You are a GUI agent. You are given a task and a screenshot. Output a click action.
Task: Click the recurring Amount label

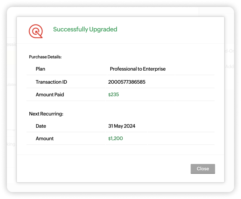(x=45, y=138)
